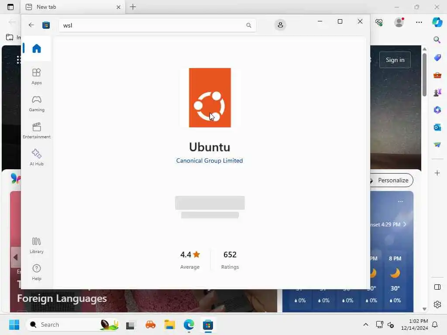Open weather card more options dots
447x335 pixels.
click(400, 202)
